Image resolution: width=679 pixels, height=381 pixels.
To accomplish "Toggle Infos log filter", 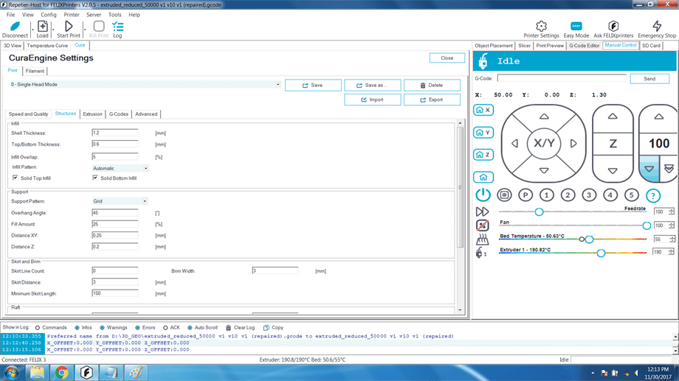I will coord(77,328).
